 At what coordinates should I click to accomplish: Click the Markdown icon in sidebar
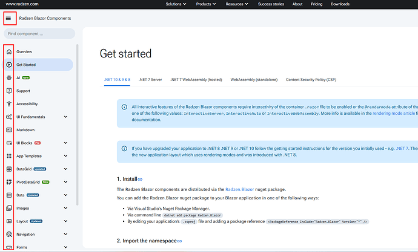pos(8,130)
